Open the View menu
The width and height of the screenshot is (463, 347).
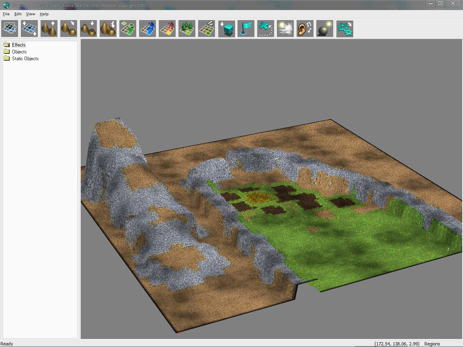31,14
